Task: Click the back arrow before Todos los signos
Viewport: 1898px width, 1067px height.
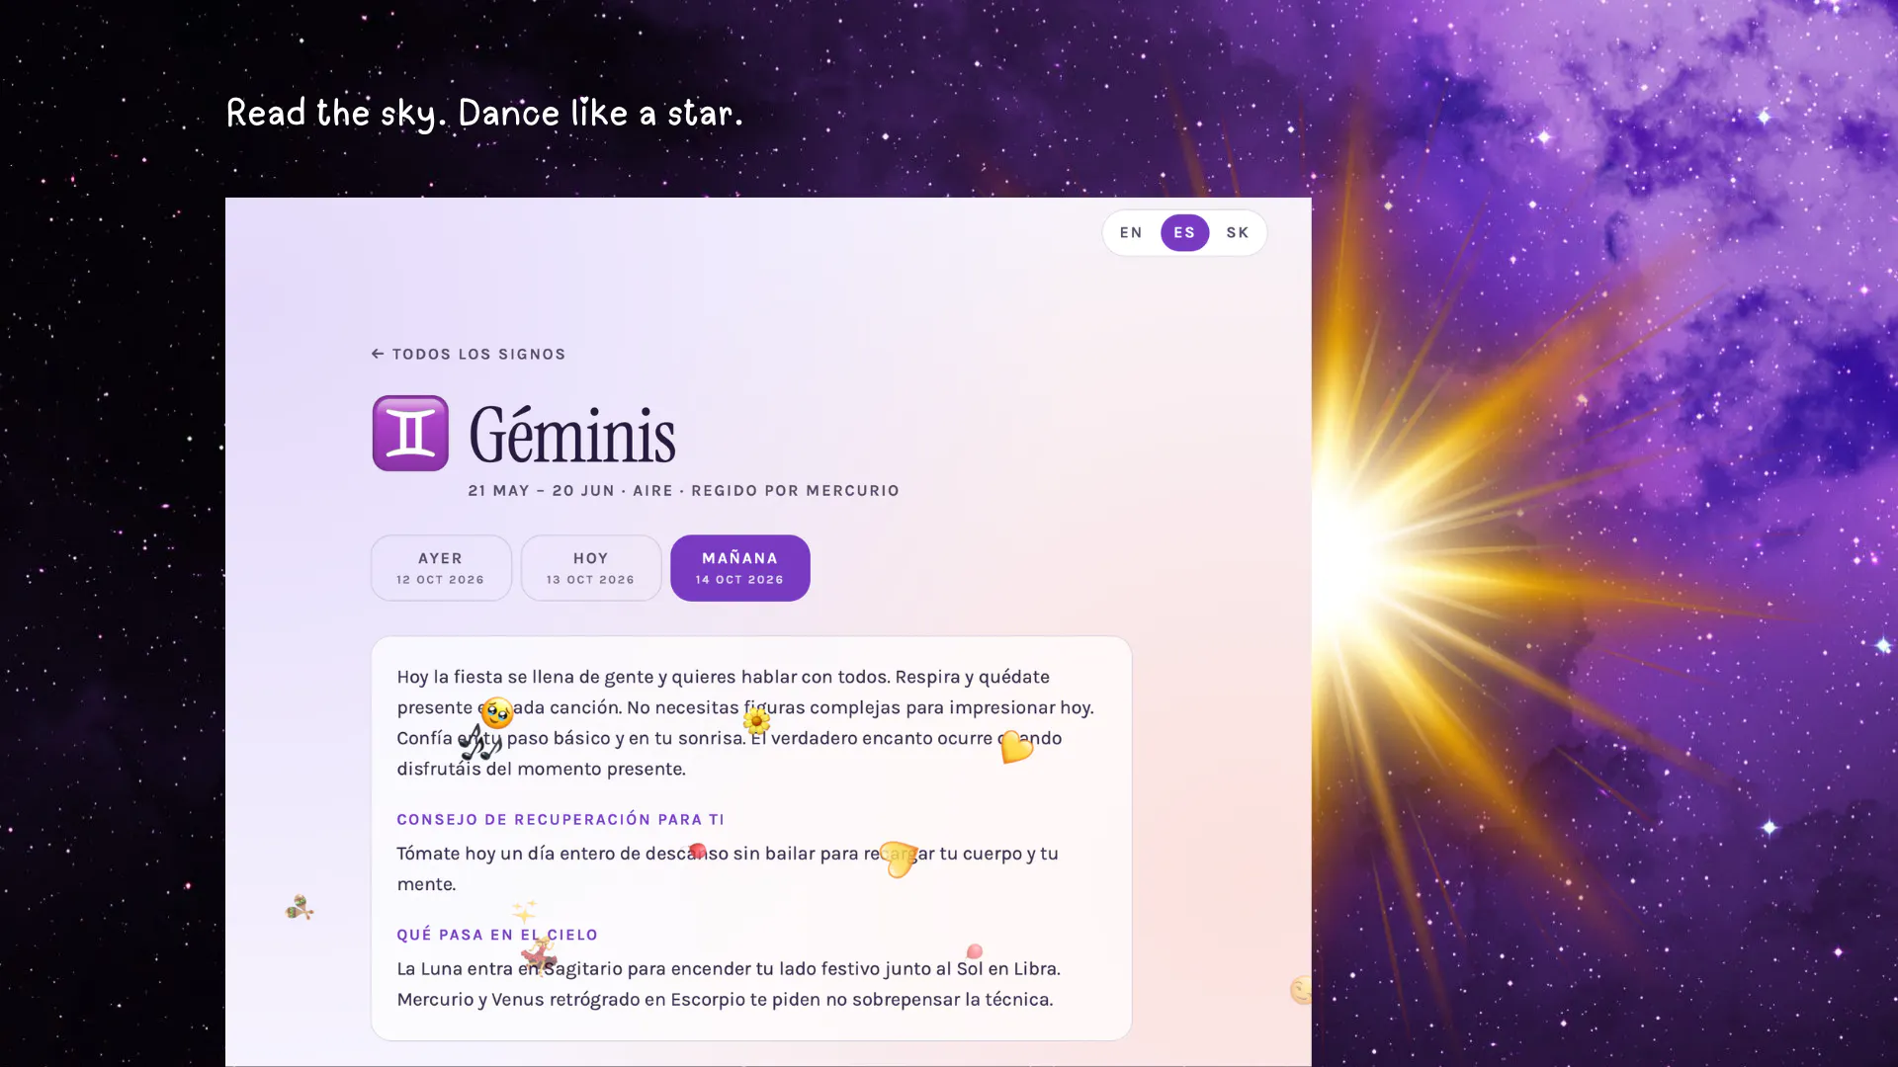Action: pos(378,354)
